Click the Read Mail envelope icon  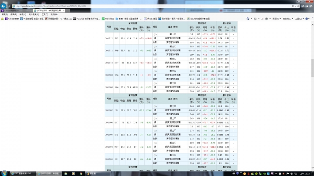coord(262,19)
